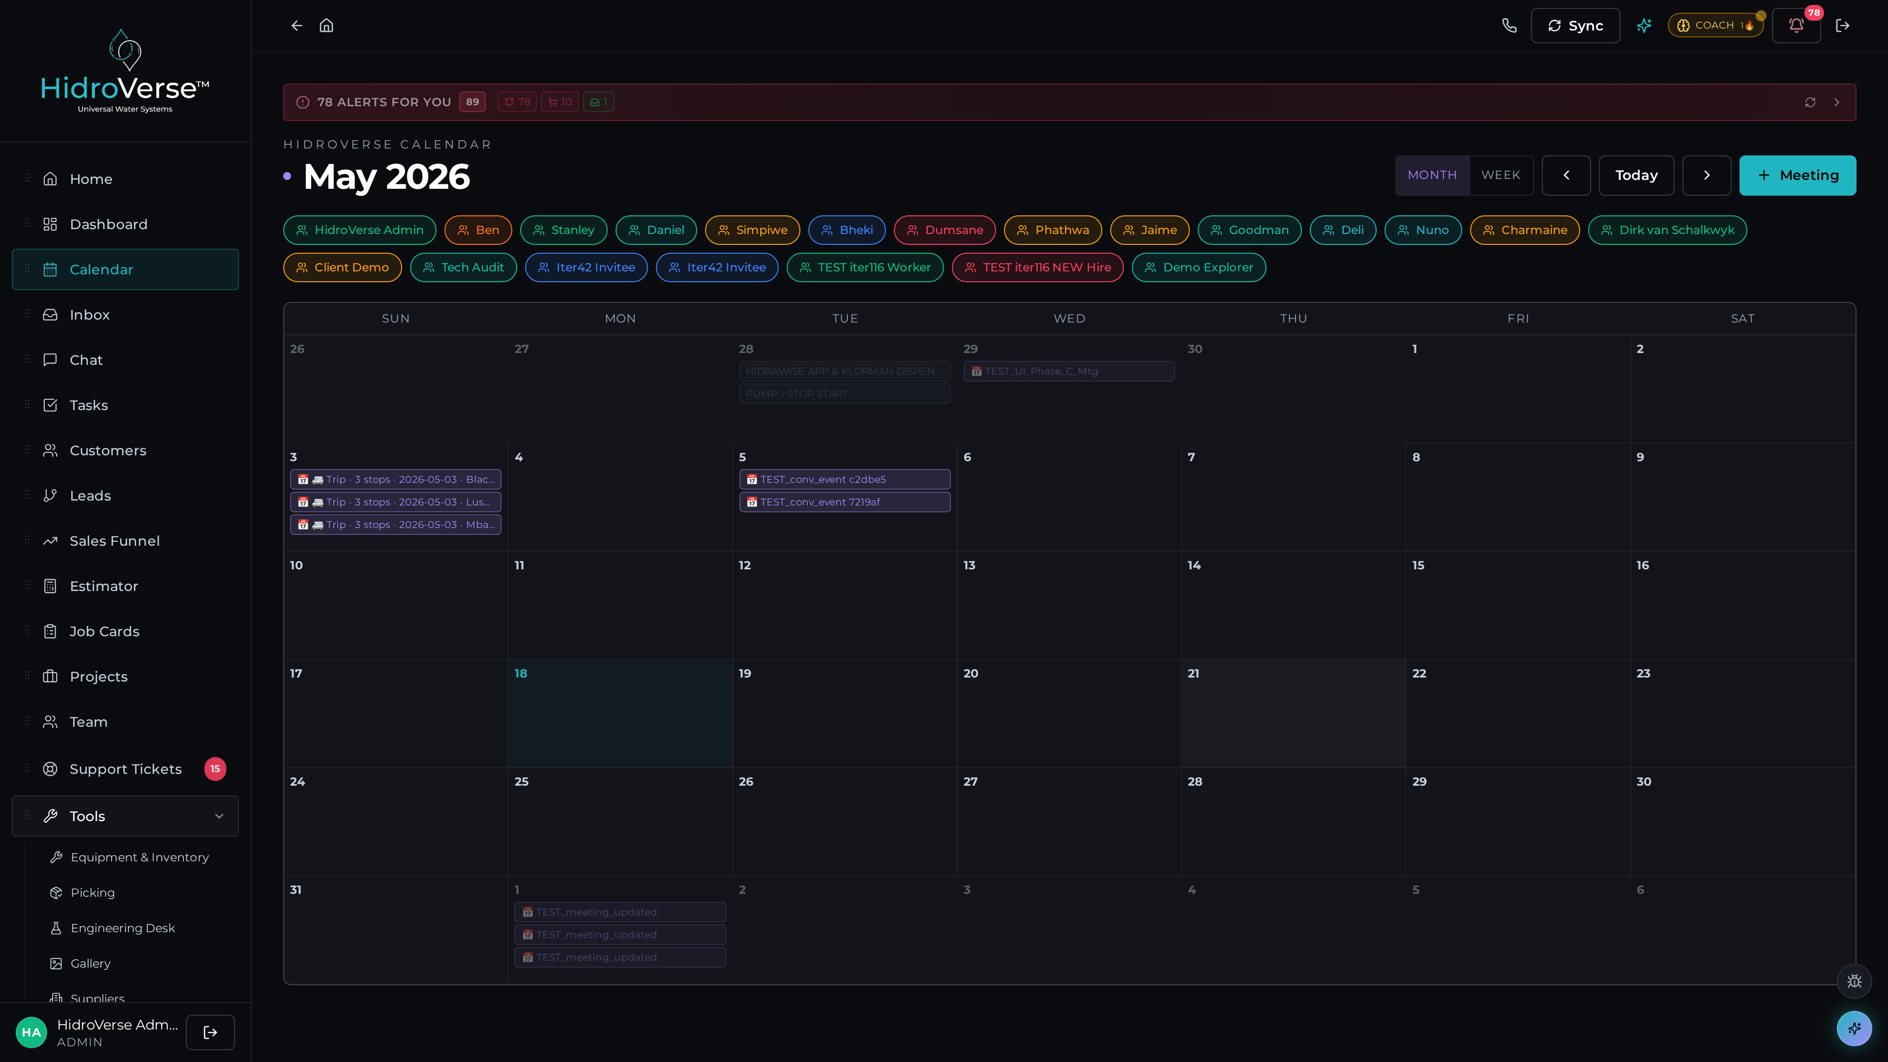Open the bug report icon
Viewport: 1888px width, 1062px height.
[1854, 981]
